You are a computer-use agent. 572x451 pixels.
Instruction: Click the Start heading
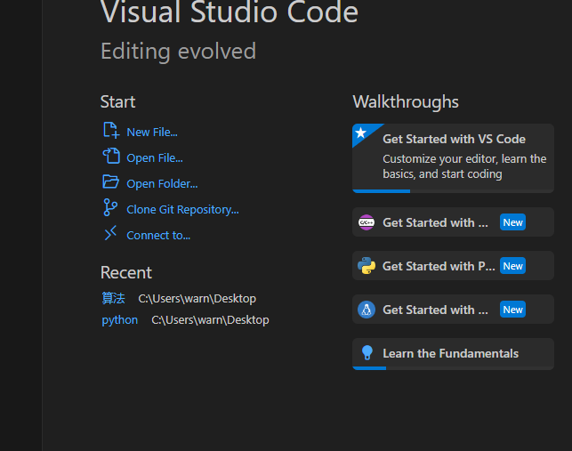[117, 101]
